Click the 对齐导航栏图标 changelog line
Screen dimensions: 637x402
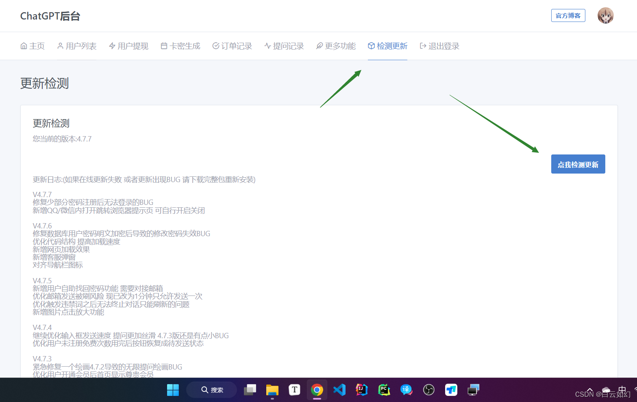click(58, 265)
